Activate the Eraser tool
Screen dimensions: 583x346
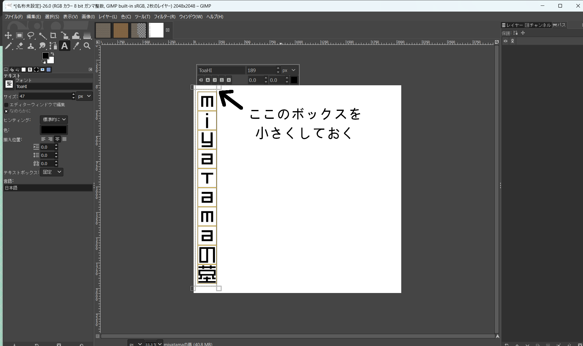coord(19,46)
